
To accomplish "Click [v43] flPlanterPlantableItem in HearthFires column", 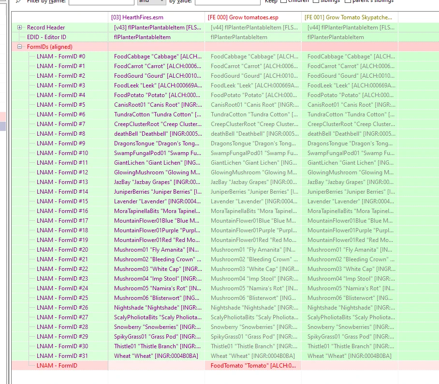I will (157, 28).
